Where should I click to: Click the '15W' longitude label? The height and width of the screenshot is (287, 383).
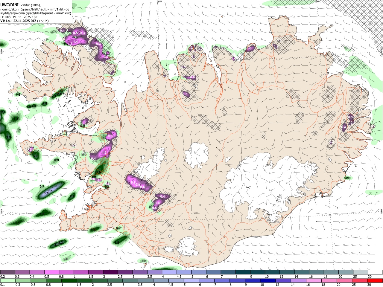coord(317,1)
